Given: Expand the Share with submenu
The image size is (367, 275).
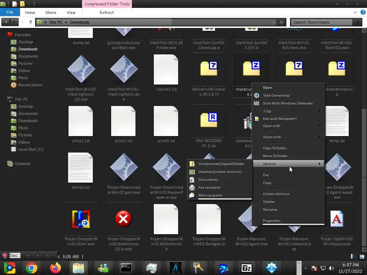Looking at the screenshot, I should (289, 137).
